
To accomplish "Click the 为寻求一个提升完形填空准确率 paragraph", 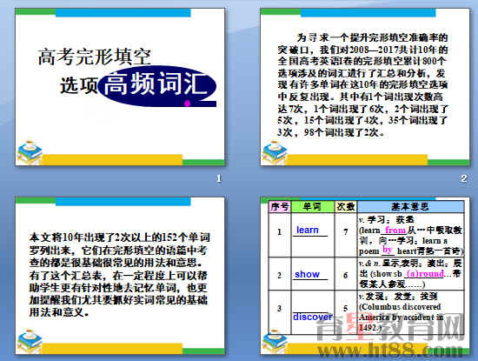I will click(x=362, y=85).
